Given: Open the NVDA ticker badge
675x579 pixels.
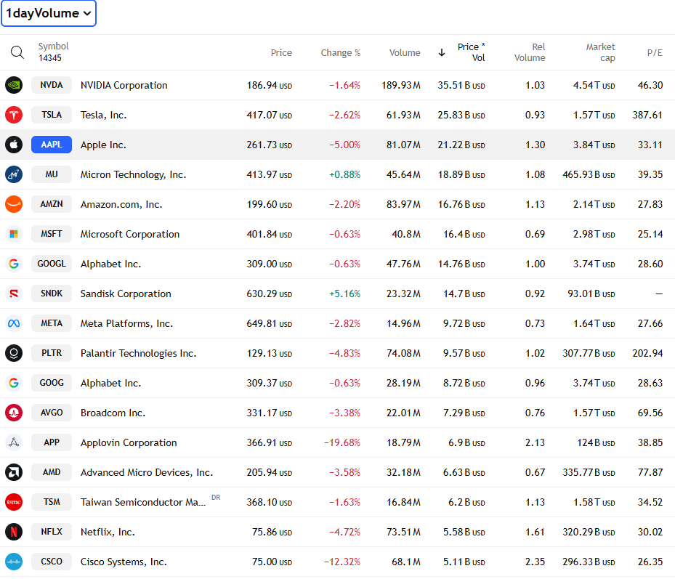Looking at the screenshot, I should [52, 85].
